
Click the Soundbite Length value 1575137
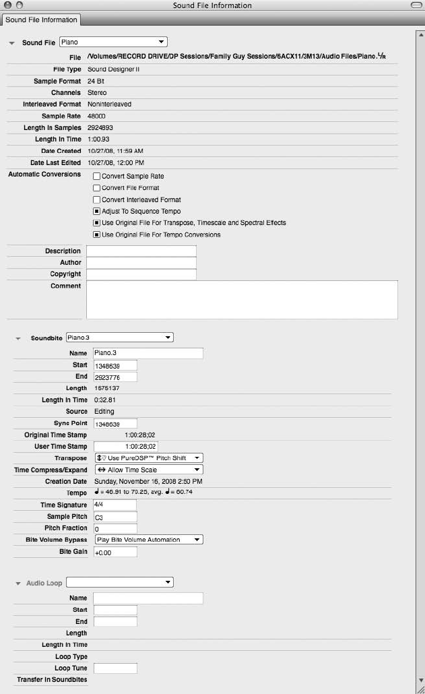[x=106, y=388]
